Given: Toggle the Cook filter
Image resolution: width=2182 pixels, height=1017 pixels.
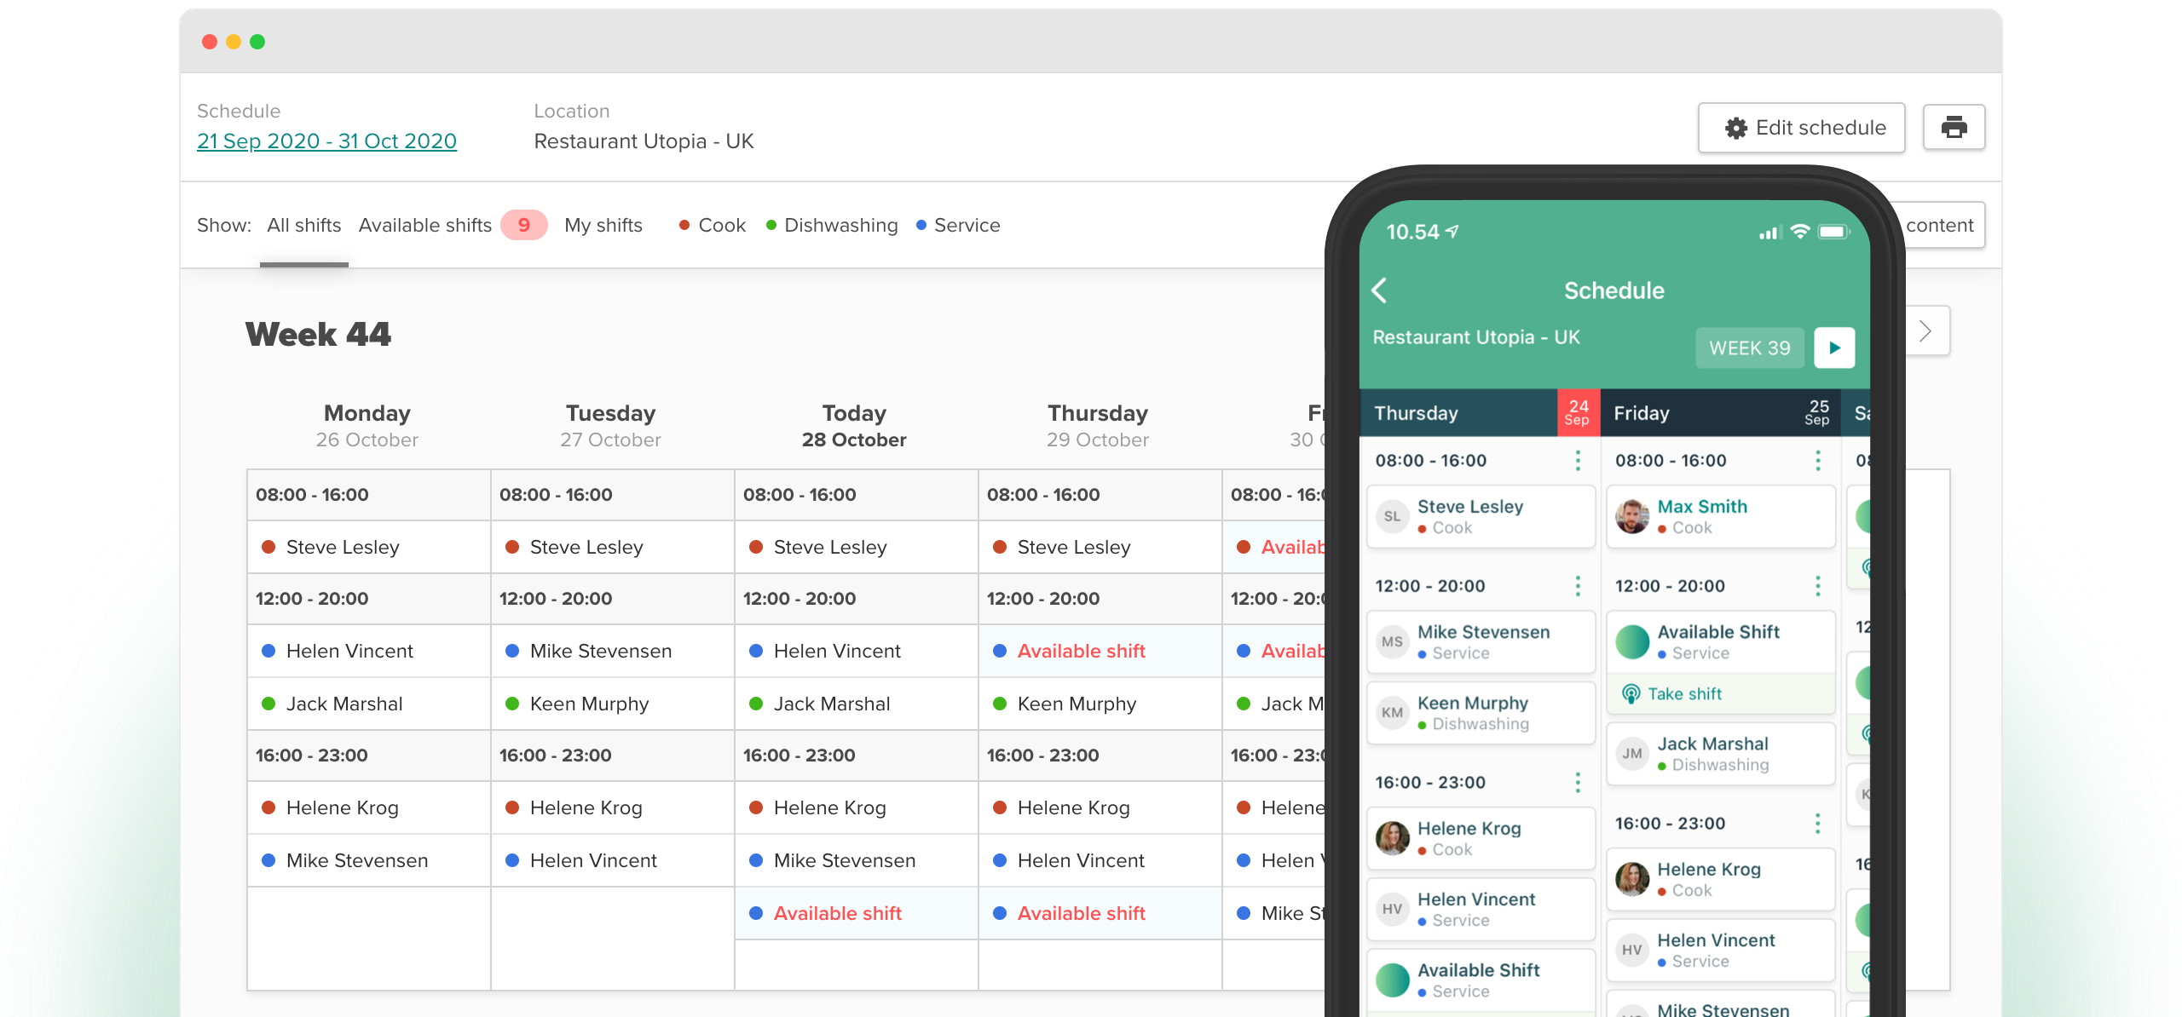Looking at the screenshot, I should coord(721,225).
